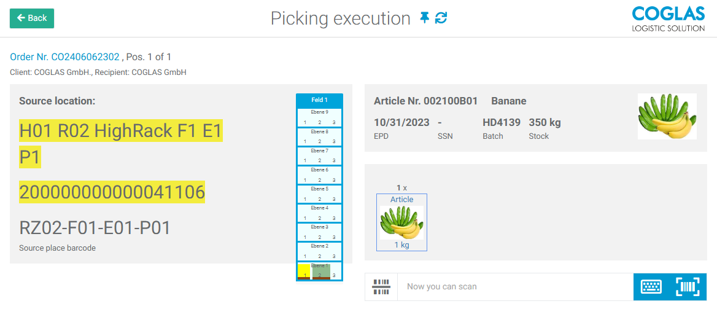The height and width of the screenshot is (317, 717).
Task: Click the green slot 2 in Ebene 1
Action: 320,271
